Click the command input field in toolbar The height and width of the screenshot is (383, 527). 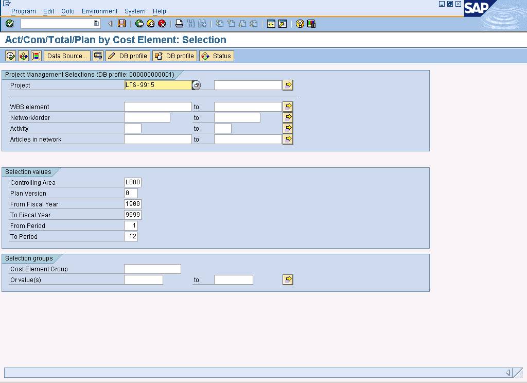[x=57, y=24]
